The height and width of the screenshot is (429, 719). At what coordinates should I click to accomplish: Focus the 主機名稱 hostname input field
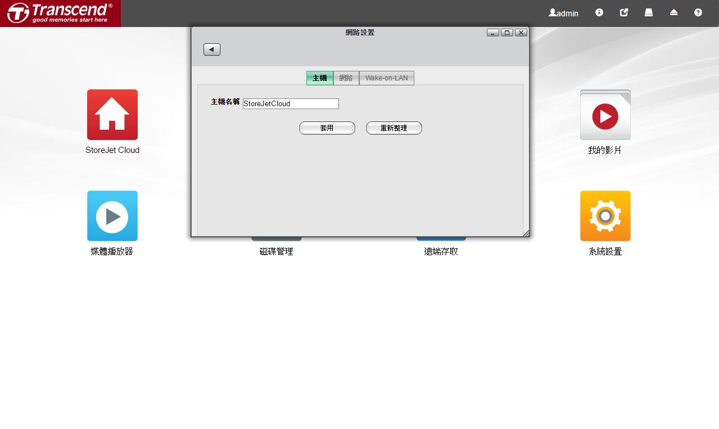tap(291, 103)
